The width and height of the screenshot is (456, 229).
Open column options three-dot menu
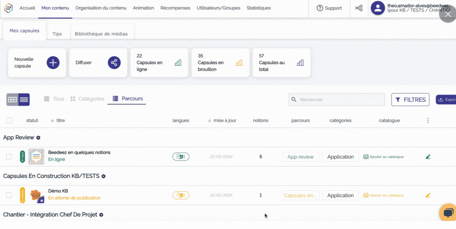click(428, 121)
